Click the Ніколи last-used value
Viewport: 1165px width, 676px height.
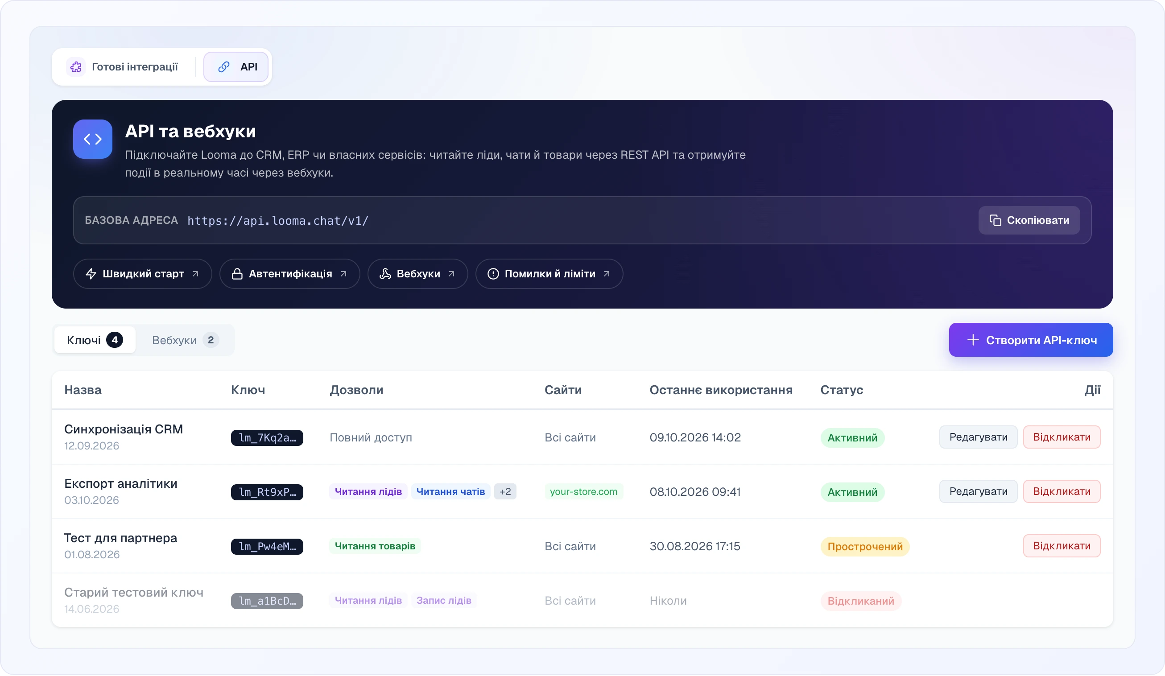(x=668, y=601)
